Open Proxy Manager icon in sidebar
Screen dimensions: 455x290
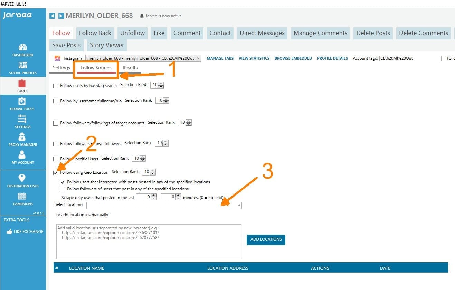[22, 137]
